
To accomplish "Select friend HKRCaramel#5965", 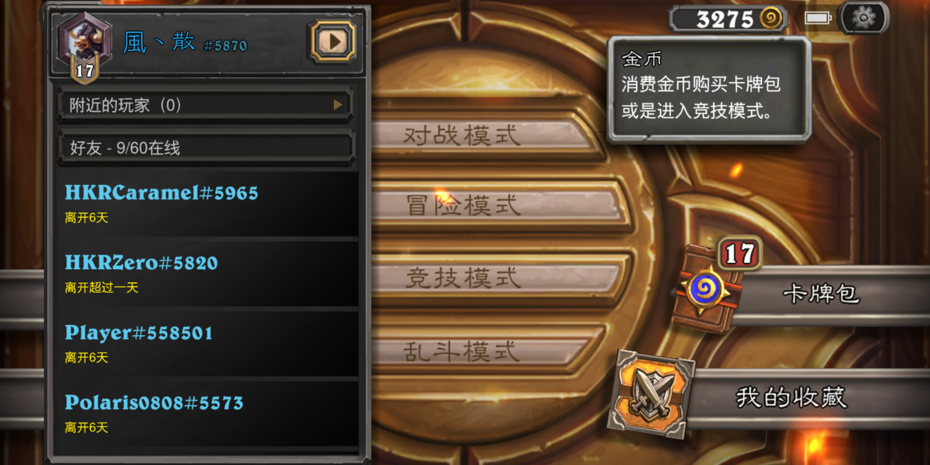I will point(206,203).
